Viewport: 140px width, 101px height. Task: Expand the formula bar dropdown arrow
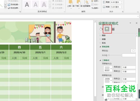[138, 16]
